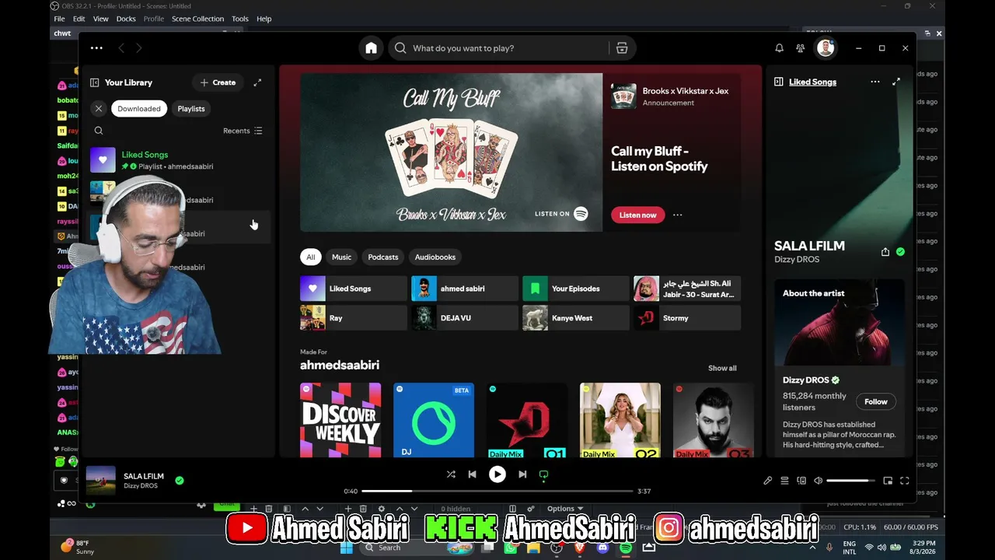Toggle the liked checkmark beside SALA LFILM in player bar

180,481
